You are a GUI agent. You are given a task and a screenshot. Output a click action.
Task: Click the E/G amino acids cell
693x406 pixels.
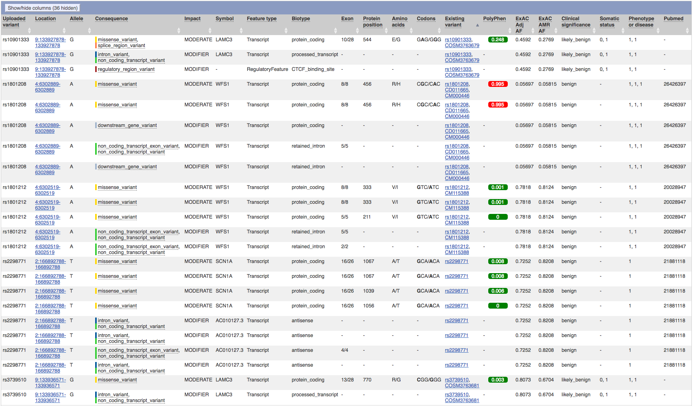pyautogui.click(x=396, y=40)
